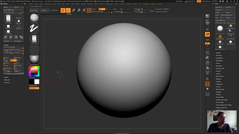239x134 pixels.
Task: Click the Move view icon on right shelf
Action: pyautogui.click(x=207, y=58)
